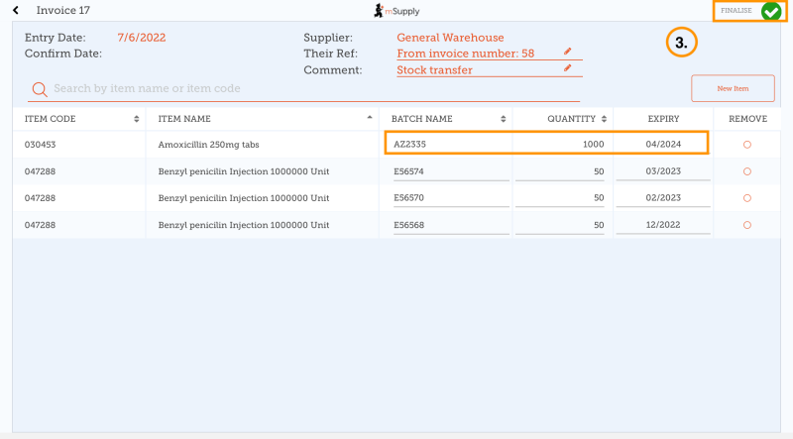Click the pencil icon next to Their Ref

point(567,52)
